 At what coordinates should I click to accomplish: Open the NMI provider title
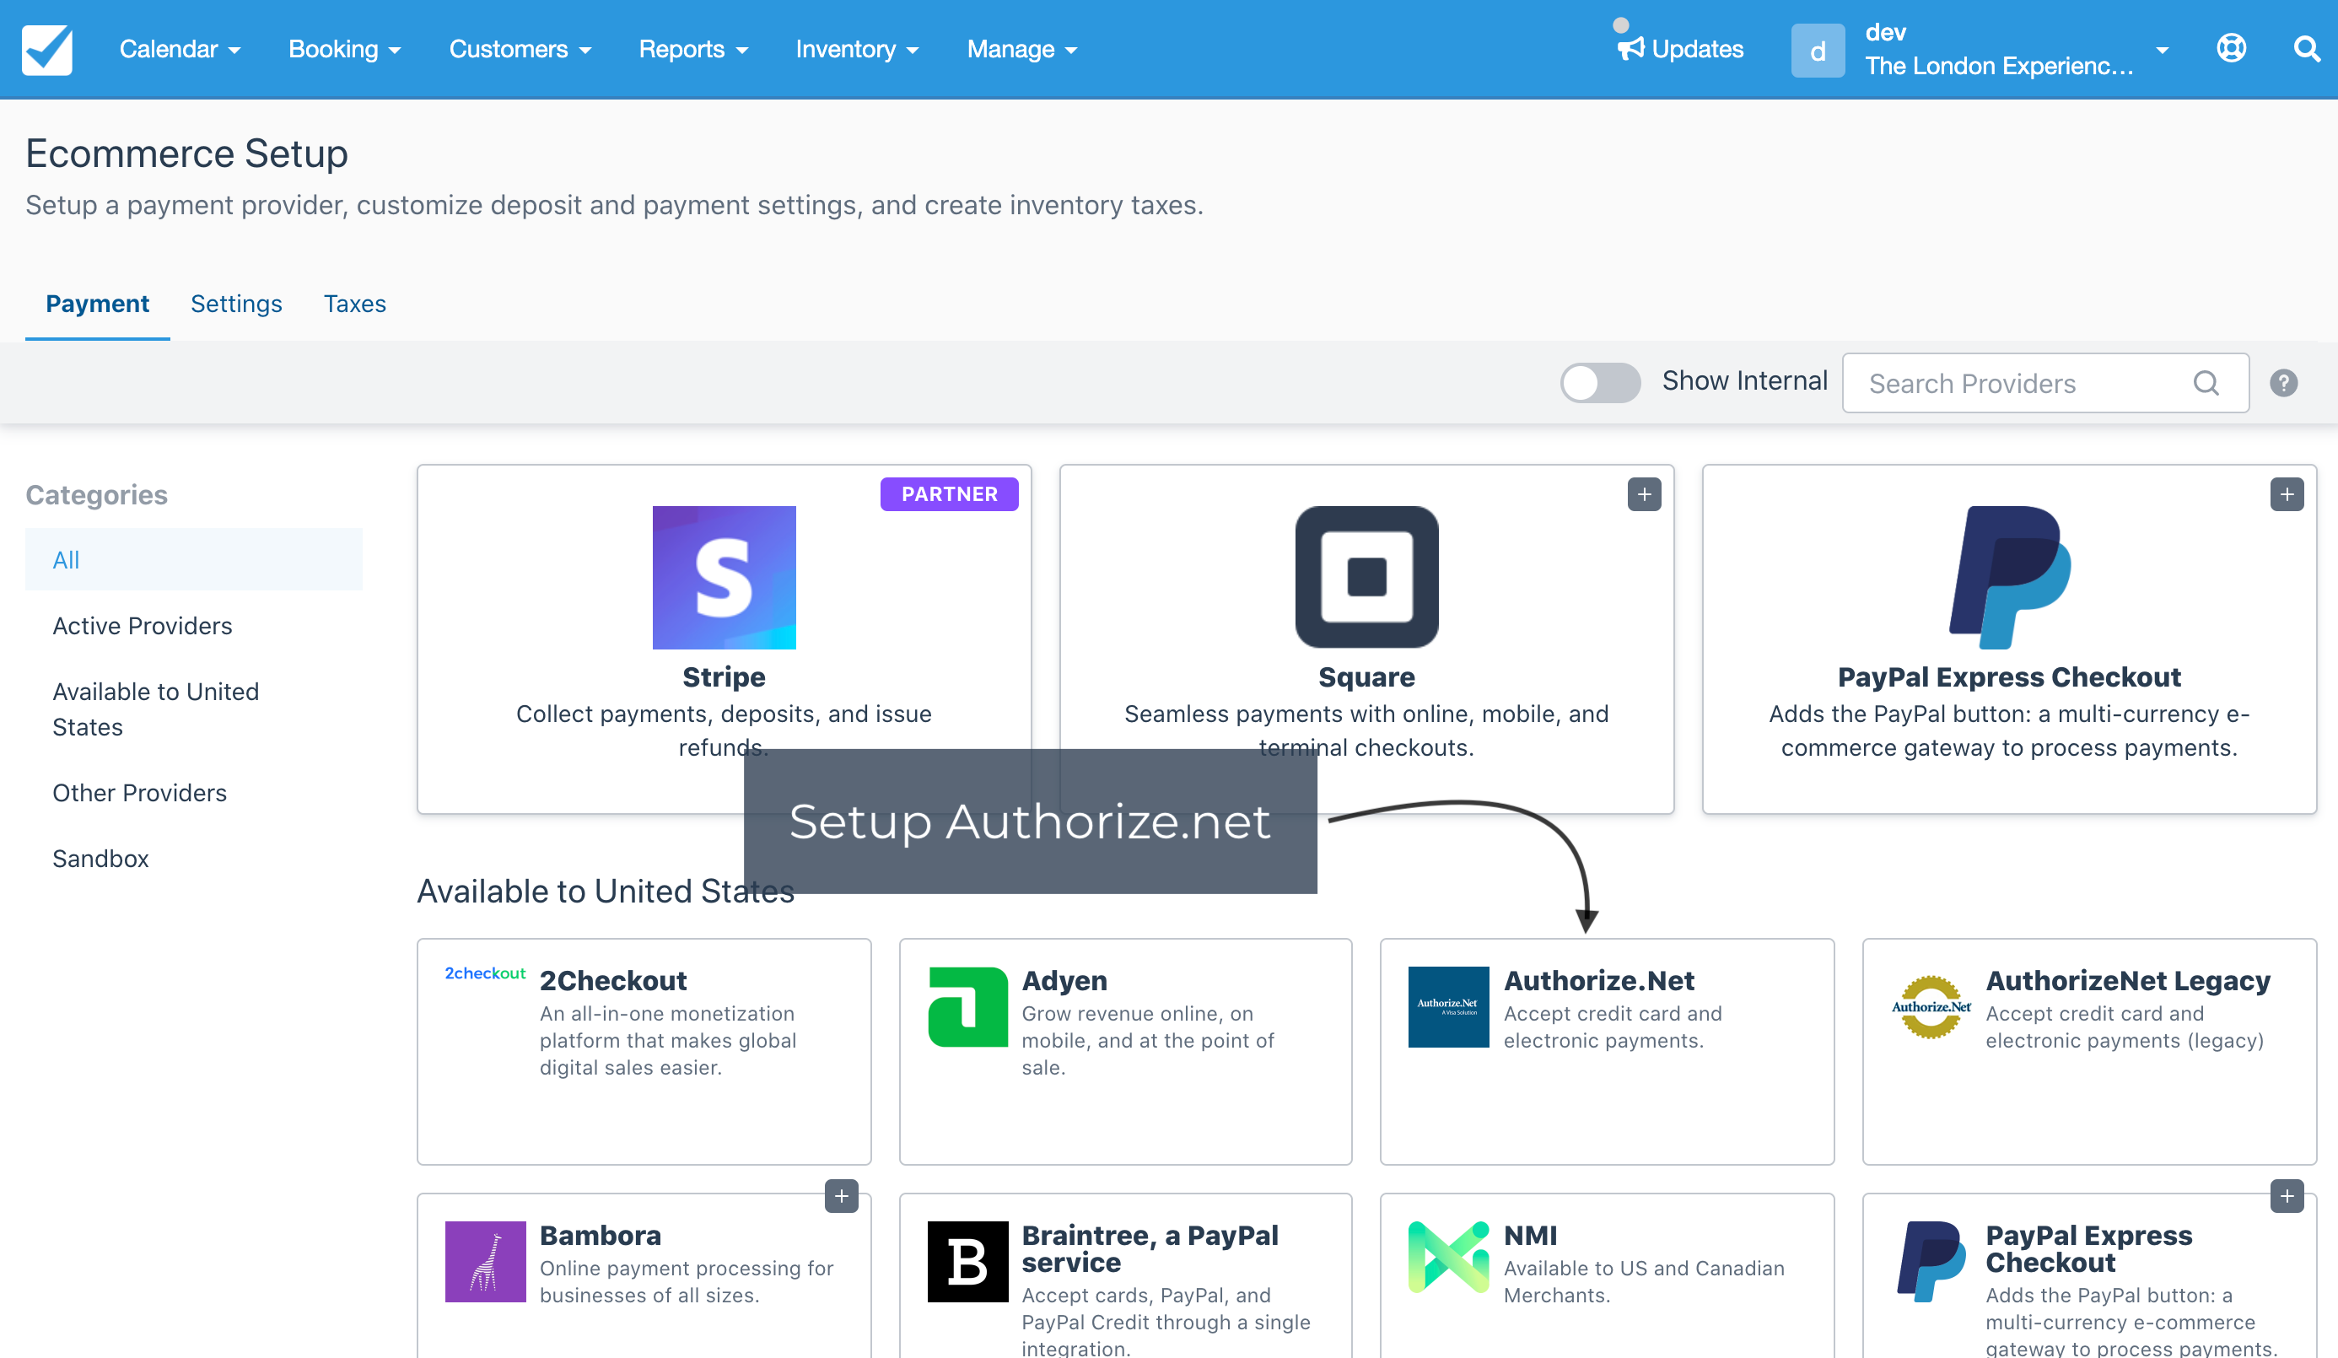(x=1530, y=1236)
